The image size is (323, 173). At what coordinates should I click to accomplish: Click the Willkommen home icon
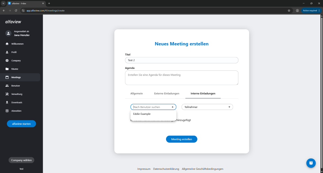[7, 44]
